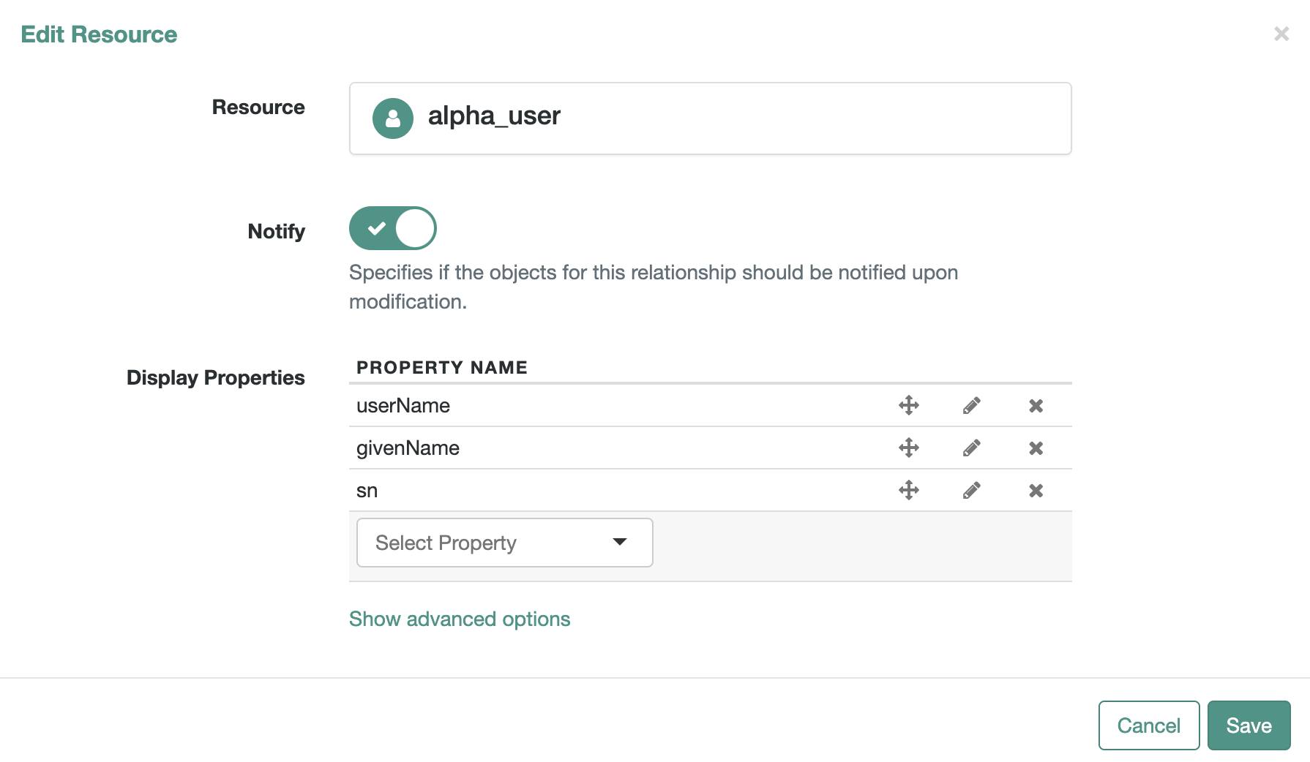Edit the givenName property

972,448
